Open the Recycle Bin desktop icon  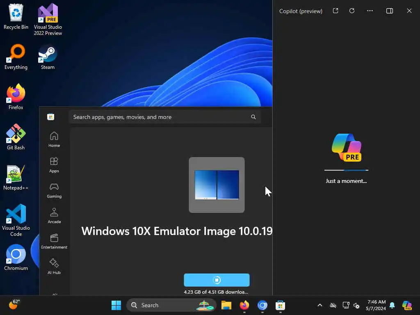coord(16,16)
